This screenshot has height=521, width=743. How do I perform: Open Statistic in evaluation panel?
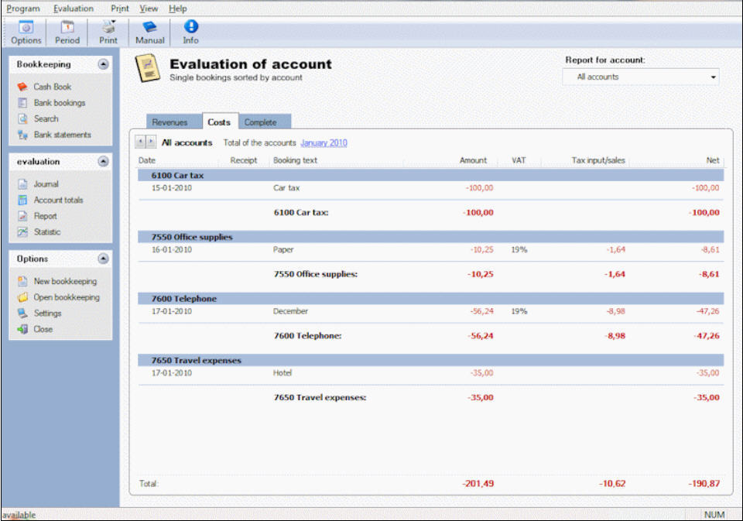point(46,232)
